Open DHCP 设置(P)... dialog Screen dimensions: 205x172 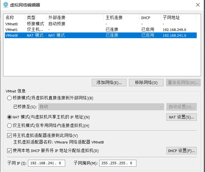pos(182,151)
